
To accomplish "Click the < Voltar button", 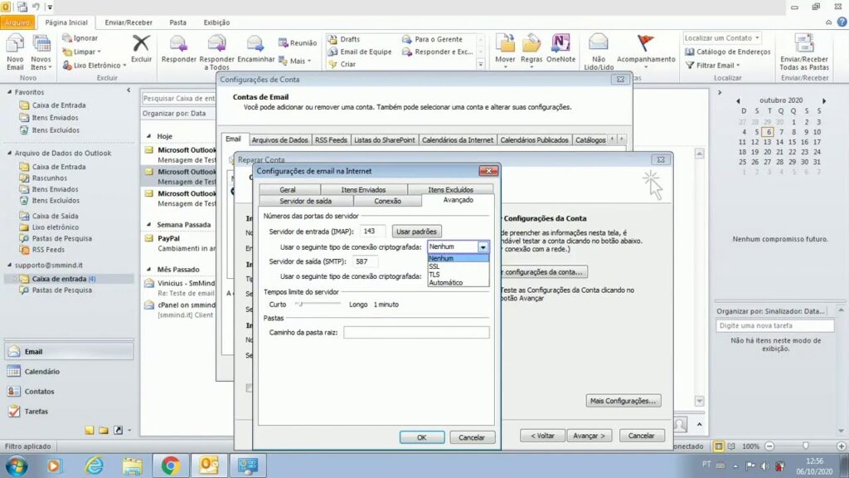I will 542,436.
